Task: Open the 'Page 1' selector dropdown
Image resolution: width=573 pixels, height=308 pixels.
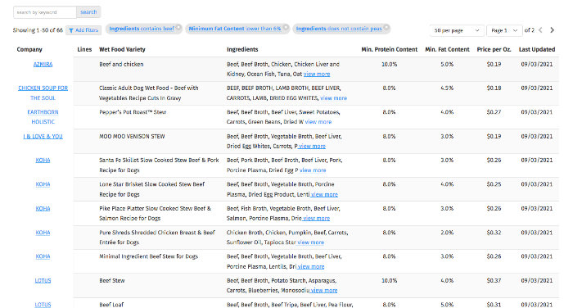Action: (x=504, y=30)
